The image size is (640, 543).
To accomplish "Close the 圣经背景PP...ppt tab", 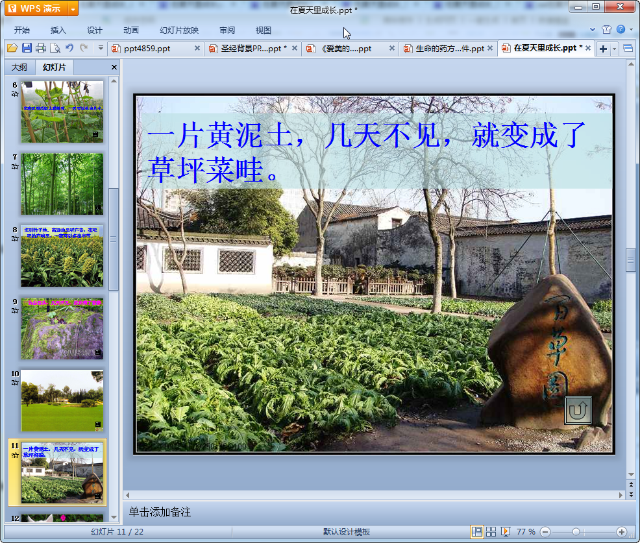I will point(294,48).
